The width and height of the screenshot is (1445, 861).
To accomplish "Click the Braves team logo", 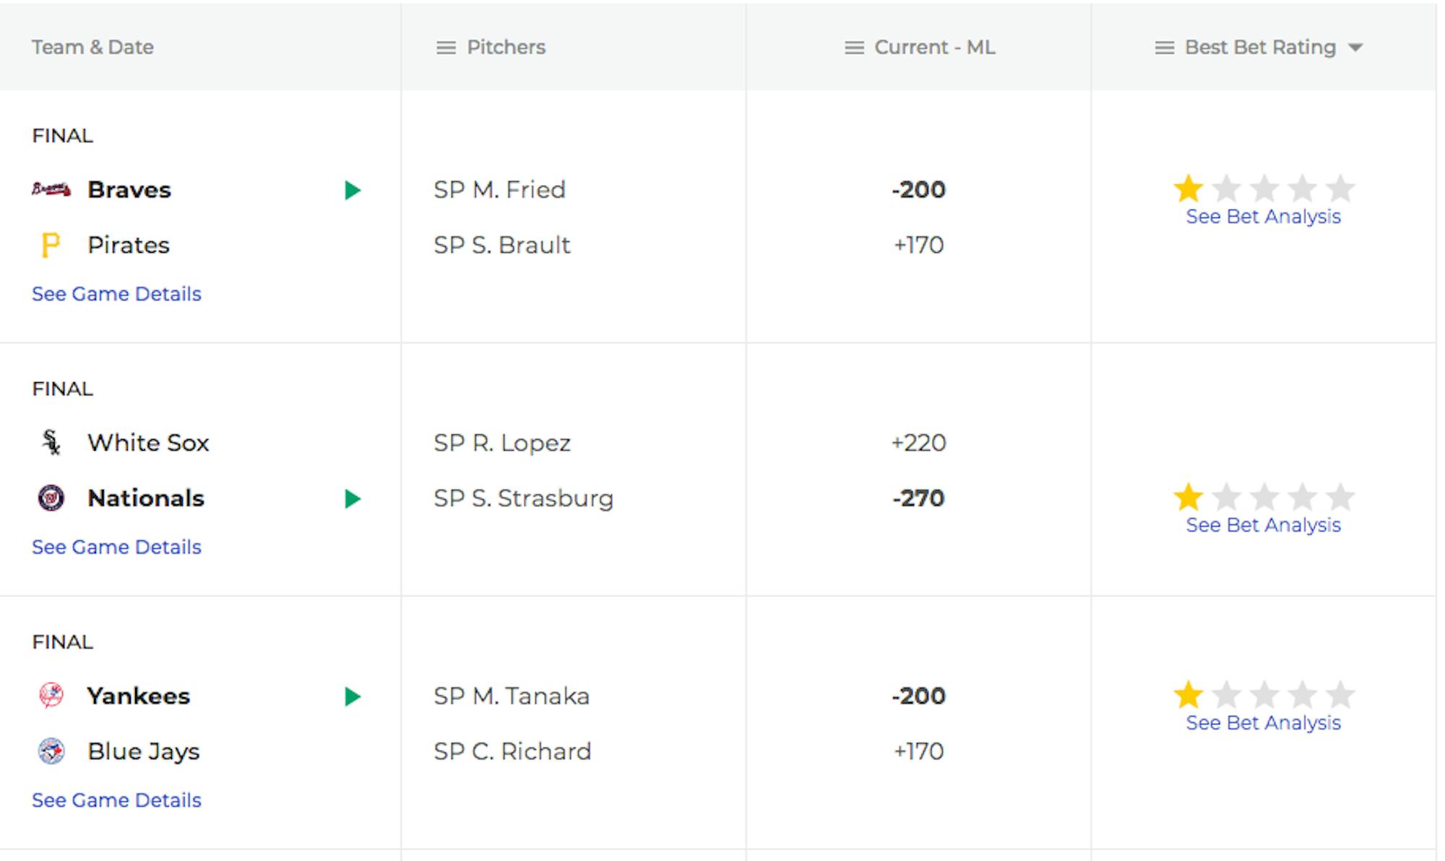I will [x=51, y=190].
